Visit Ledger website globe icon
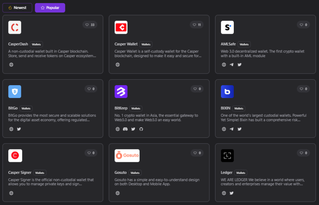This screenshot has width=319, height=205. coord(224,193)
